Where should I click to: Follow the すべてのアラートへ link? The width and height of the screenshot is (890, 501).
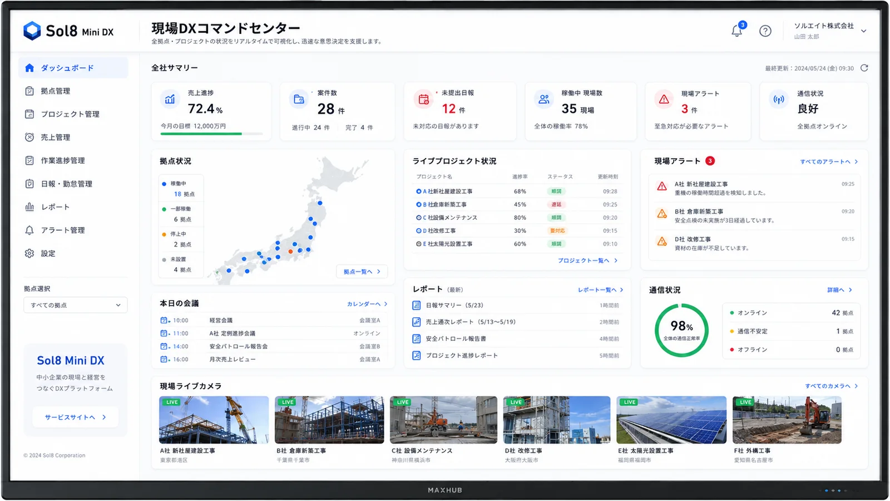pos(829,161)
